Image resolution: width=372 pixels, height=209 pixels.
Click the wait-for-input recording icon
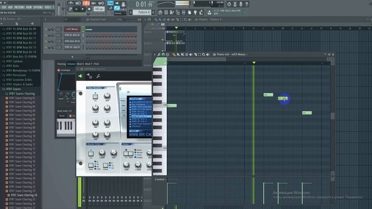click(x=78, y=3)
